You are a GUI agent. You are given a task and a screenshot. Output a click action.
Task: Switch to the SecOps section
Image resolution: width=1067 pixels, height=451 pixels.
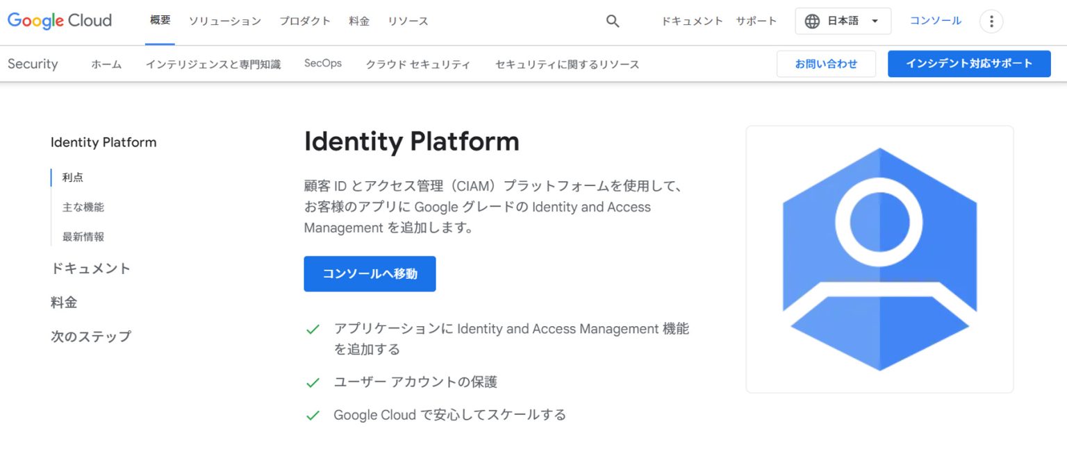click(322, 62)
